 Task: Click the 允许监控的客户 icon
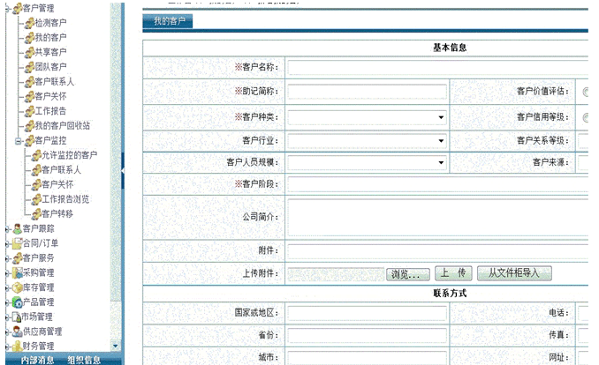coord(36,155)
